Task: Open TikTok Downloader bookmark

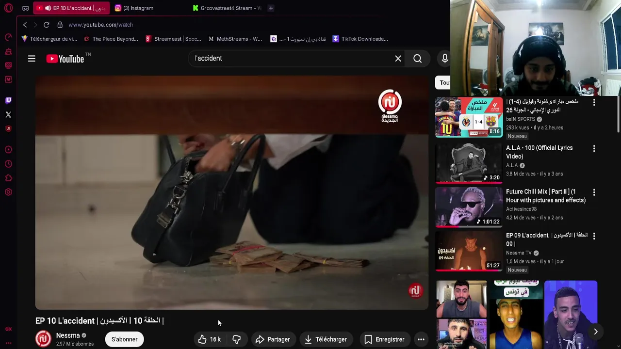Action: [360, 39]
